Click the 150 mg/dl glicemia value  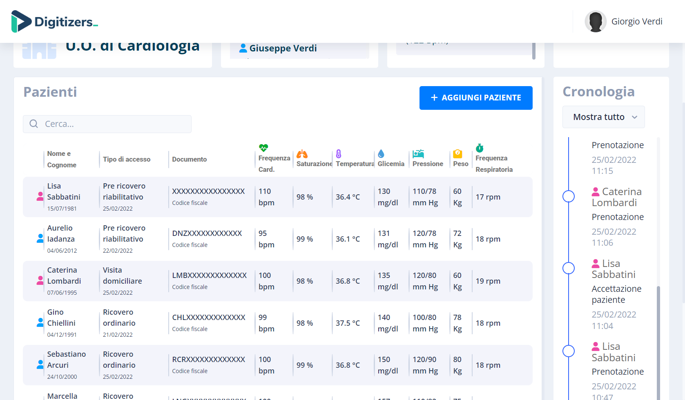point(388,365)
